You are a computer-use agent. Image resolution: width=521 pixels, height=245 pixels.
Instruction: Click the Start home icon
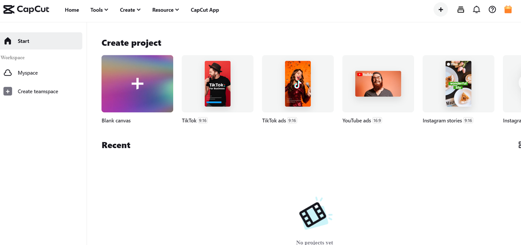click(8, 41)
